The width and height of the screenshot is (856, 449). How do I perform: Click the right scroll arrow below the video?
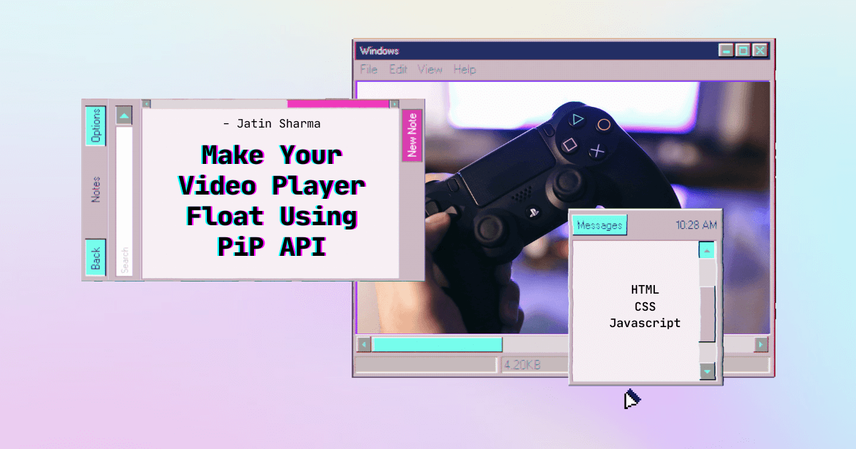click(760, 344)
